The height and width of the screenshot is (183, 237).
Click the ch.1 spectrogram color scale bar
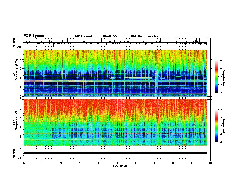pyautogui.click(x=216, y=77)
